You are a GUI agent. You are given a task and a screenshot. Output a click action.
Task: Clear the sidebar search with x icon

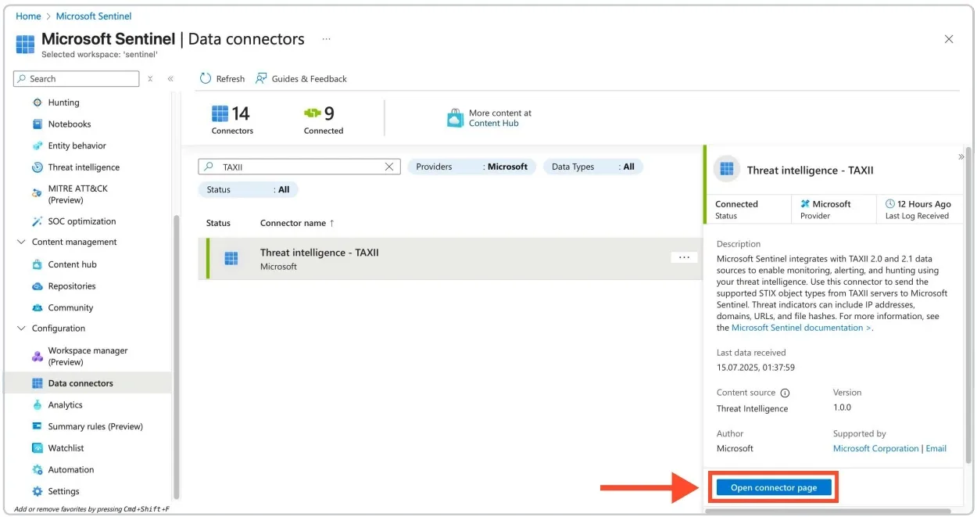pyautogui.click(x=150, y=78)
